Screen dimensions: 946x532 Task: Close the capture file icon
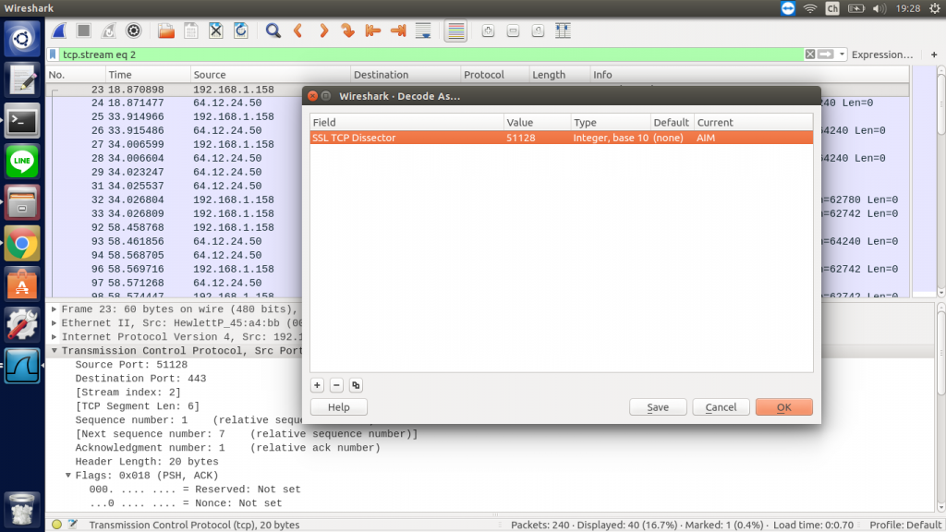tap(215, 30)
